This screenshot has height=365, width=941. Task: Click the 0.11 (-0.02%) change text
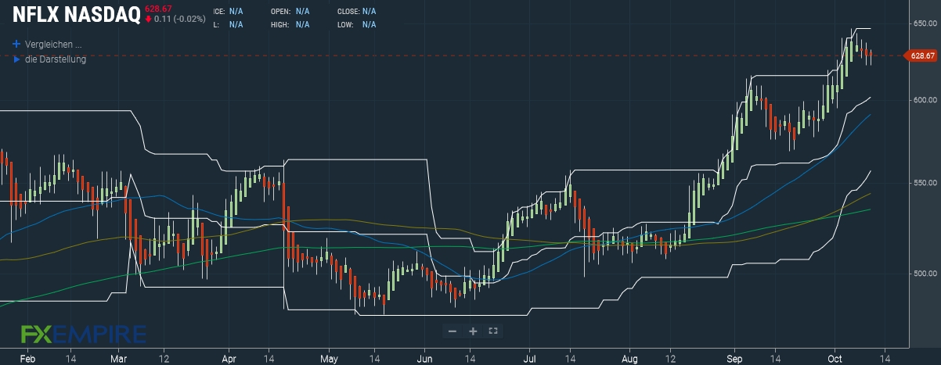point(180,18)
